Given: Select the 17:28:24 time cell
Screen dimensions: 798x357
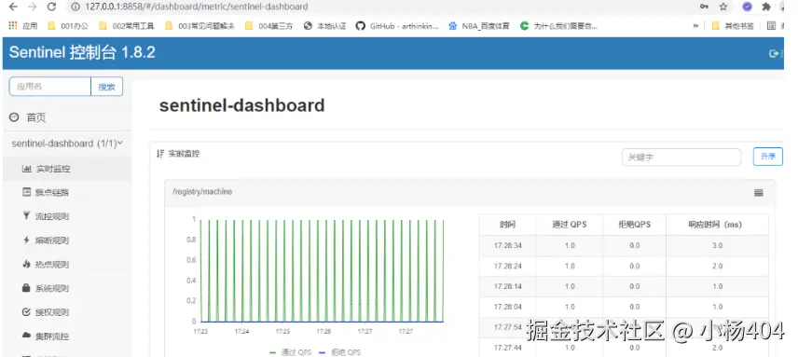Looking at the screenshot, I should [x=507, y=266].
